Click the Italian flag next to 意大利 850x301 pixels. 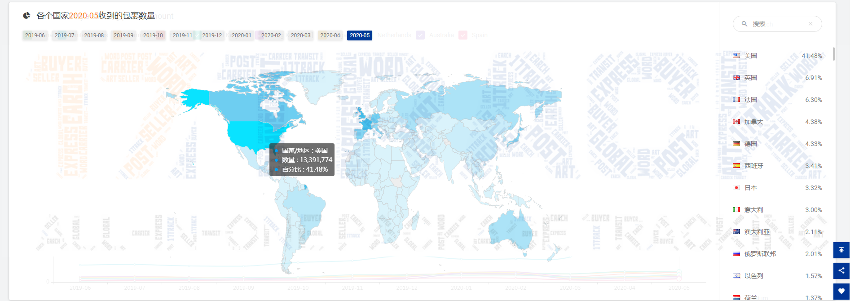click(x=736, y=210)
